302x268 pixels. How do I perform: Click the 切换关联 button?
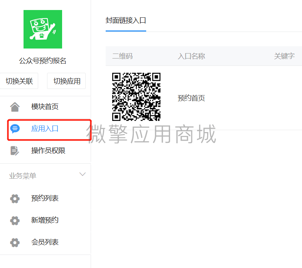pyautogui.click(x=19, y=81)
